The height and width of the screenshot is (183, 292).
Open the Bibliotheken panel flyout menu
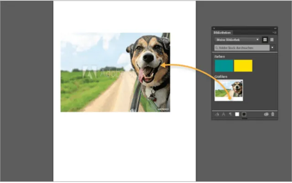pos(275,32)
